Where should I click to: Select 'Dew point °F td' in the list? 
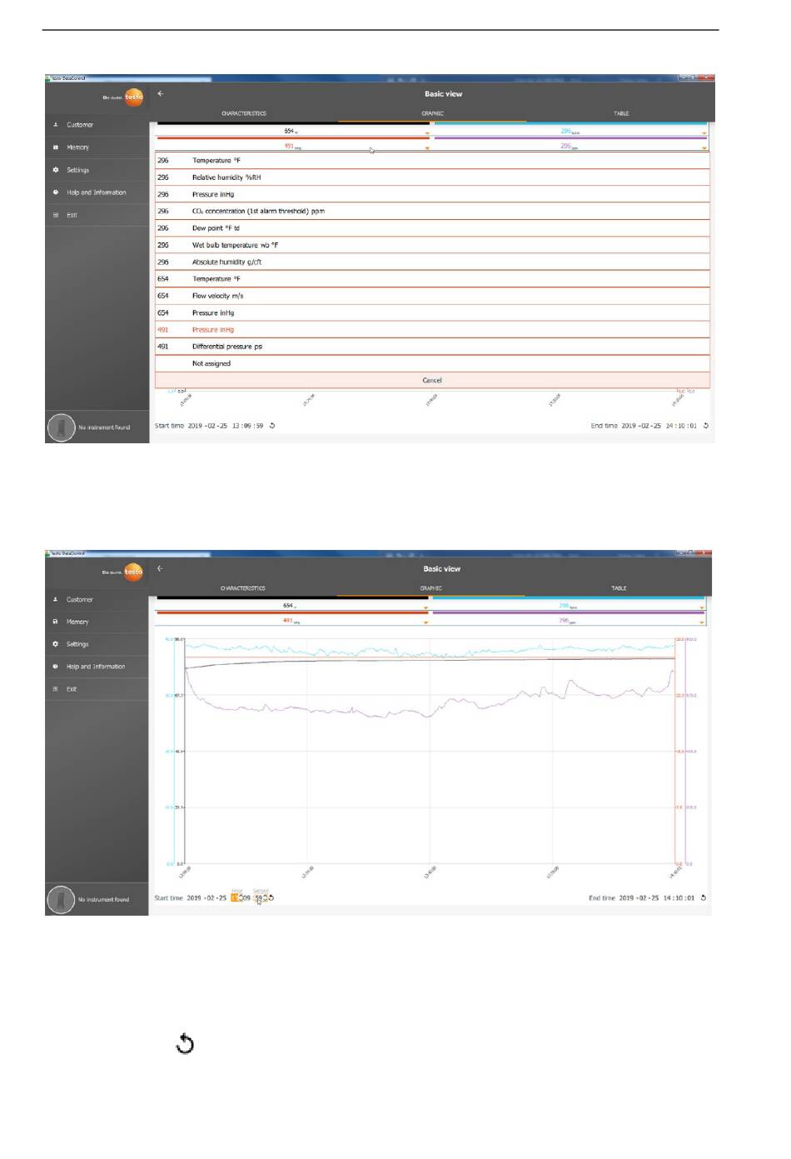[432, 228]
